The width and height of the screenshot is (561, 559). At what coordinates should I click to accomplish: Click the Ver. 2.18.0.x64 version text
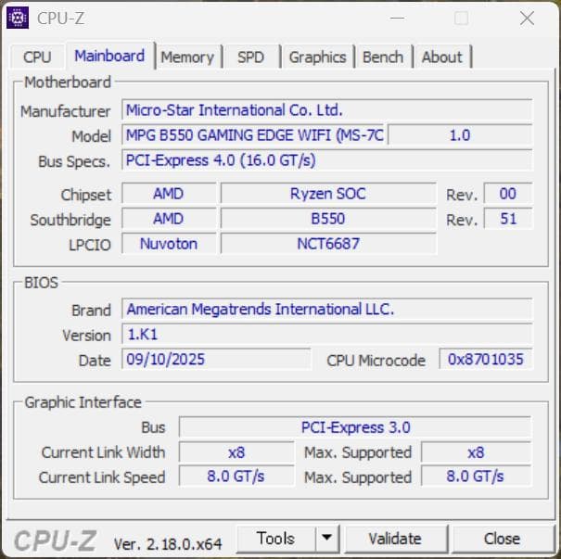(x=168, y=544)
